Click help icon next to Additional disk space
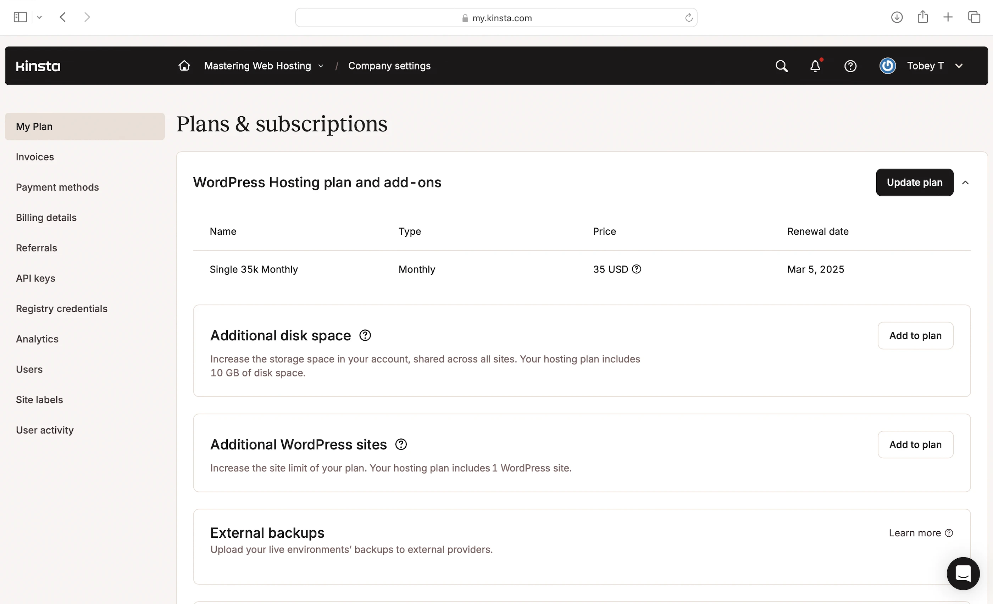 coord(365,335)
